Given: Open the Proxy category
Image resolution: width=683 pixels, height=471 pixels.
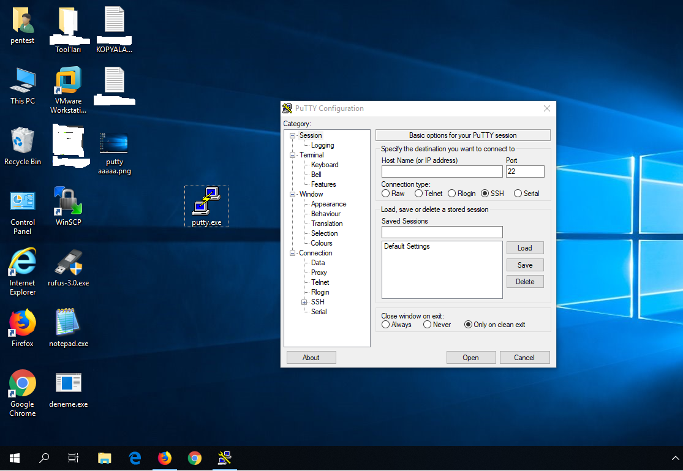Looking at the screenshot, I should pyautogui.click(x=319, y=273).
